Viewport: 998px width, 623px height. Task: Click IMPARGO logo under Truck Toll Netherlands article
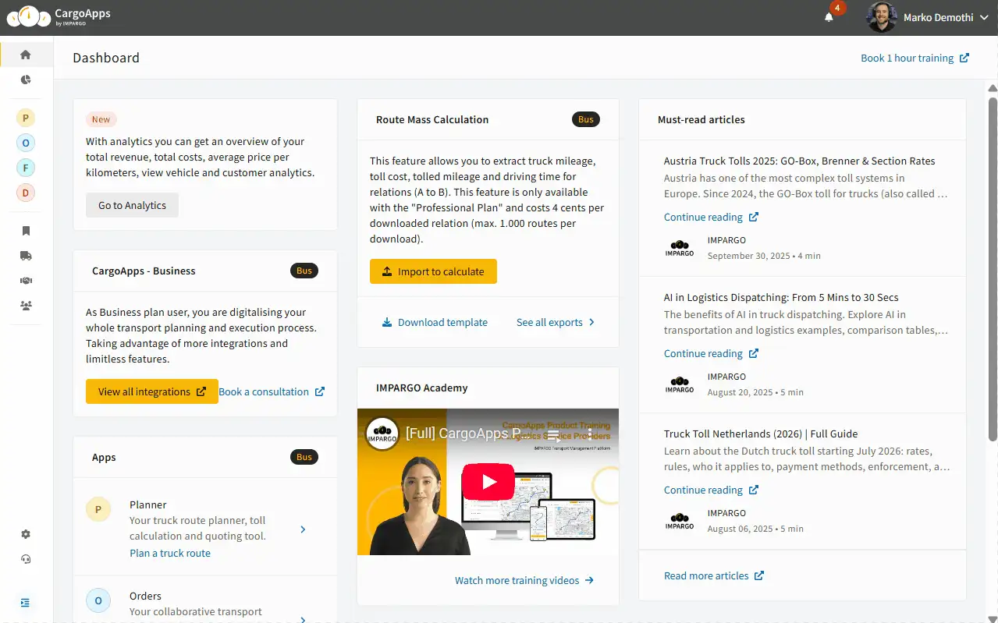click(680, 521)
